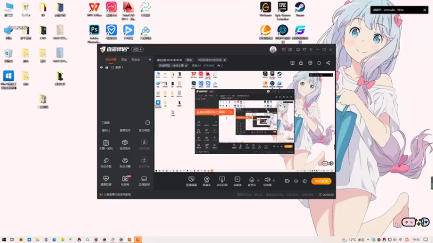Show hidden tray icons chevron
This screenshot has width=433, height=243.
click(x=368, y=239)
